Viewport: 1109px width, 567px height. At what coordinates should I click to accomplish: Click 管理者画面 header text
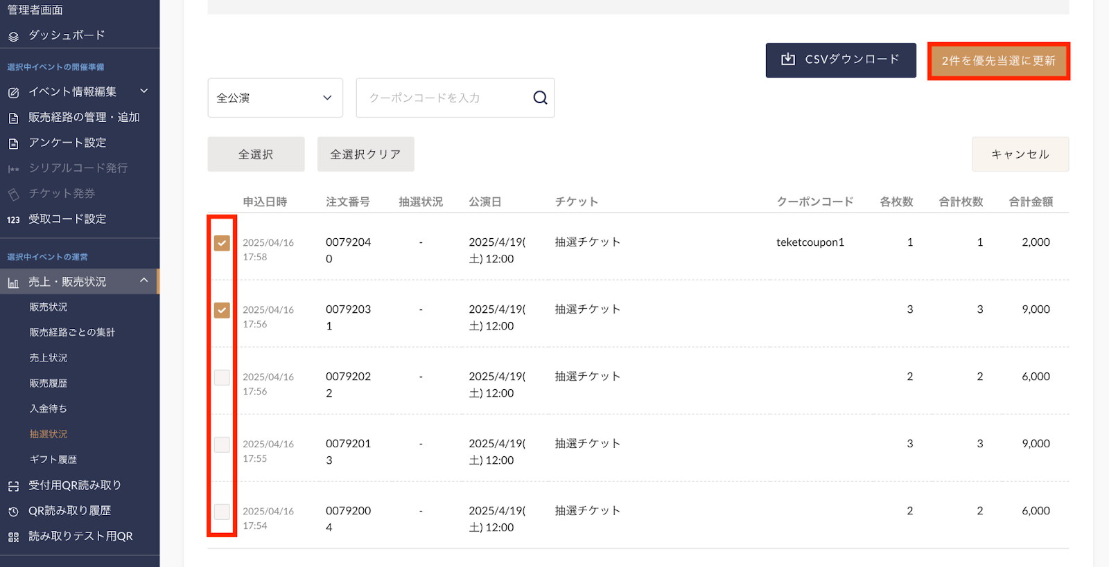click(35, 10)
